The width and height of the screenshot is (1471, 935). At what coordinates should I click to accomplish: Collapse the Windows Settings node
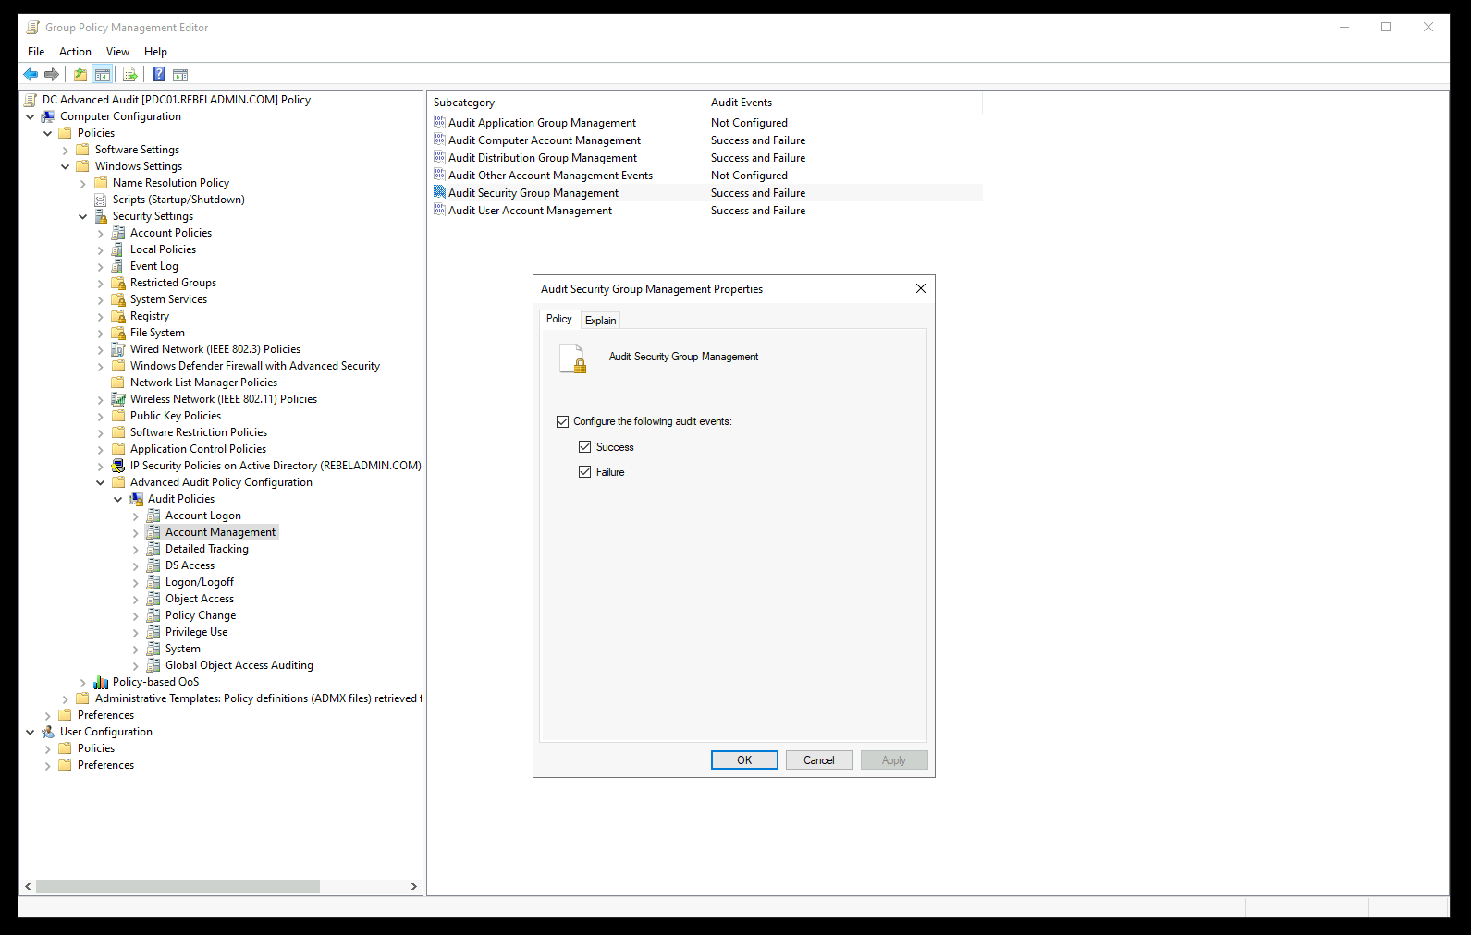66,166
